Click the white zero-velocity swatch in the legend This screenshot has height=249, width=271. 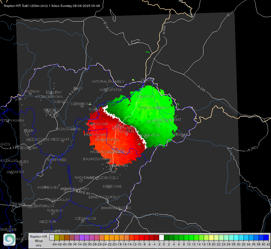tap(161, 237)
